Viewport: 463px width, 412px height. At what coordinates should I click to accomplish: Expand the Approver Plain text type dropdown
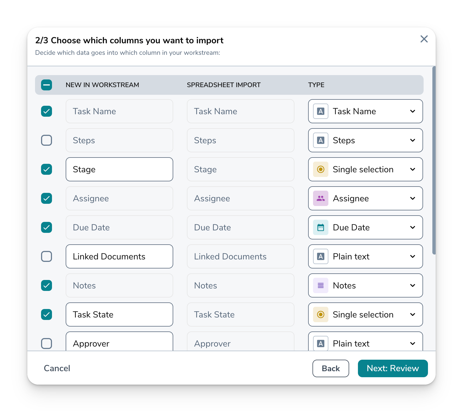click(412, 343)
